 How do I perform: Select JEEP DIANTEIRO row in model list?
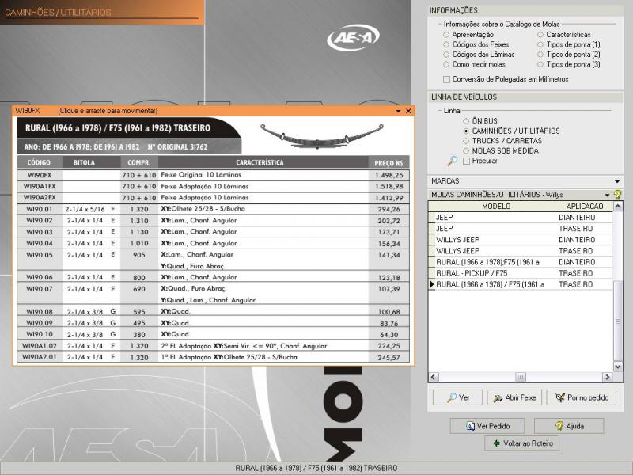pos(521,217)
